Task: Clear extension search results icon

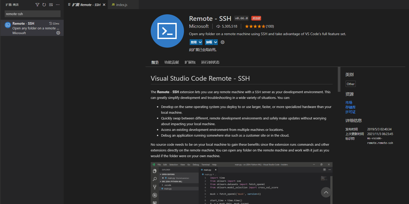Action: (51, 5)
